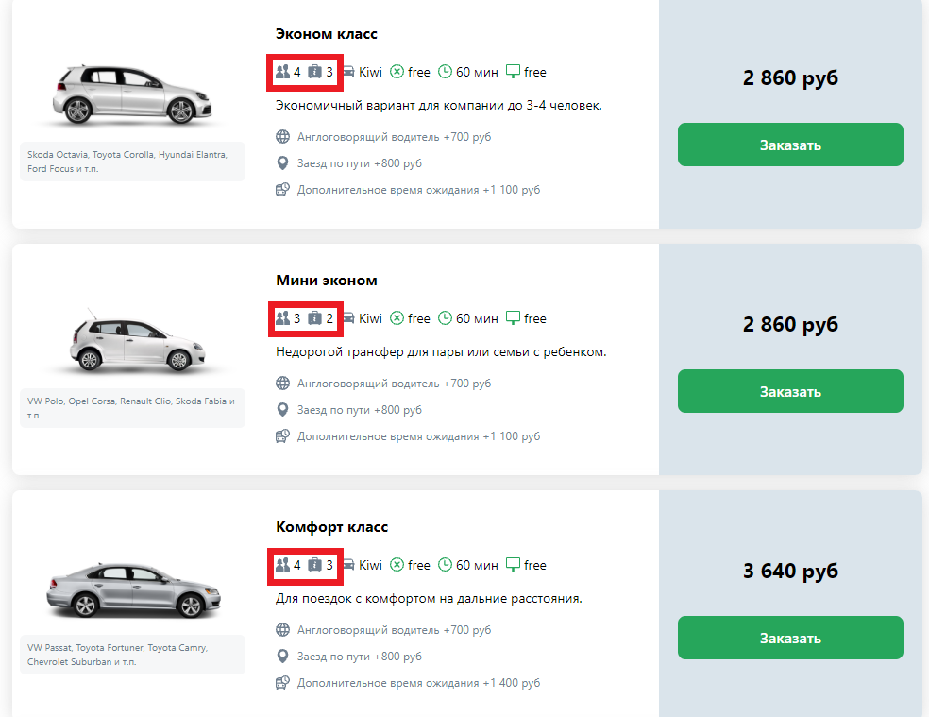Click the Эконом класс white hatchback image
This screenshot has width=929, height=717.
tap(132, 94)
